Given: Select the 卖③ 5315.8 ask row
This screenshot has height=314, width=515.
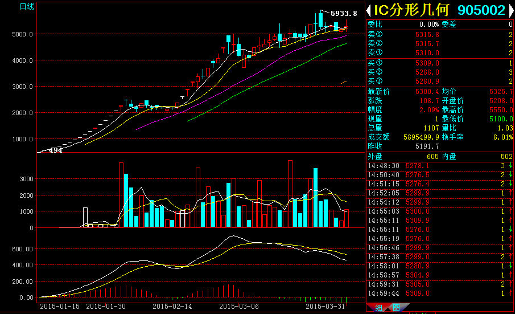Looking at the screenshot, I should click(440, 34).
